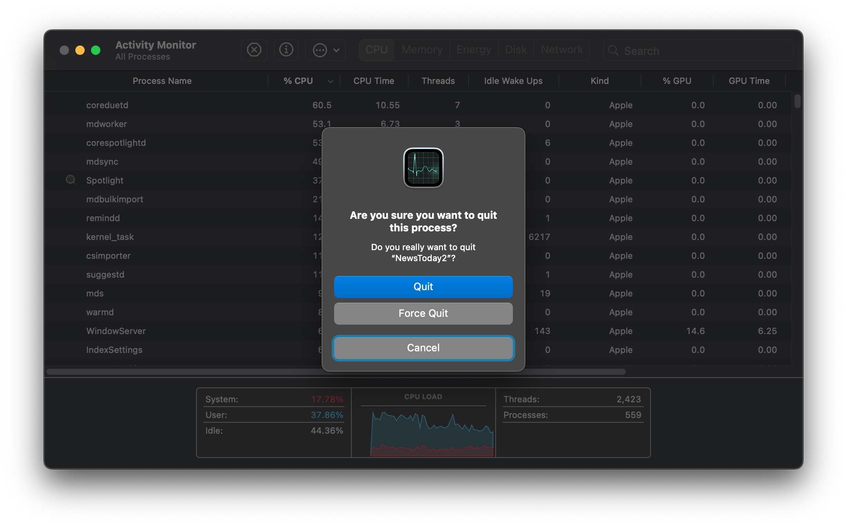Click the yellow minimize window button
Viewport: 847px width, 527px height.
pyautogui.click(x=80, y=50)
